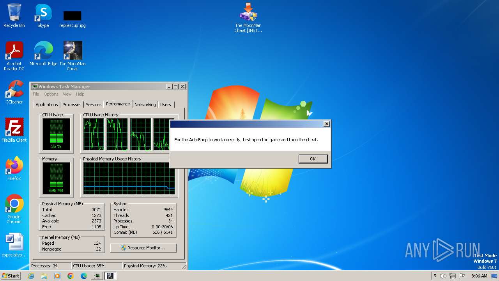The height and width of the screenshot is (281, 499).
Task: Open the Options menu in Task Manager
Action: coord(51,94)
